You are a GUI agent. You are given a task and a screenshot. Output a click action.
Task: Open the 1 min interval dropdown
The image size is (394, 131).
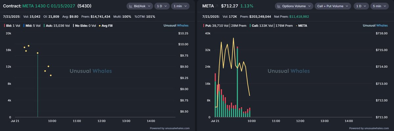point(180,6)
